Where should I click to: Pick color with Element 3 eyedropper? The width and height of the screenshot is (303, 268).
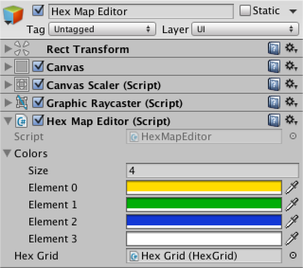click(x=292, y=239)
